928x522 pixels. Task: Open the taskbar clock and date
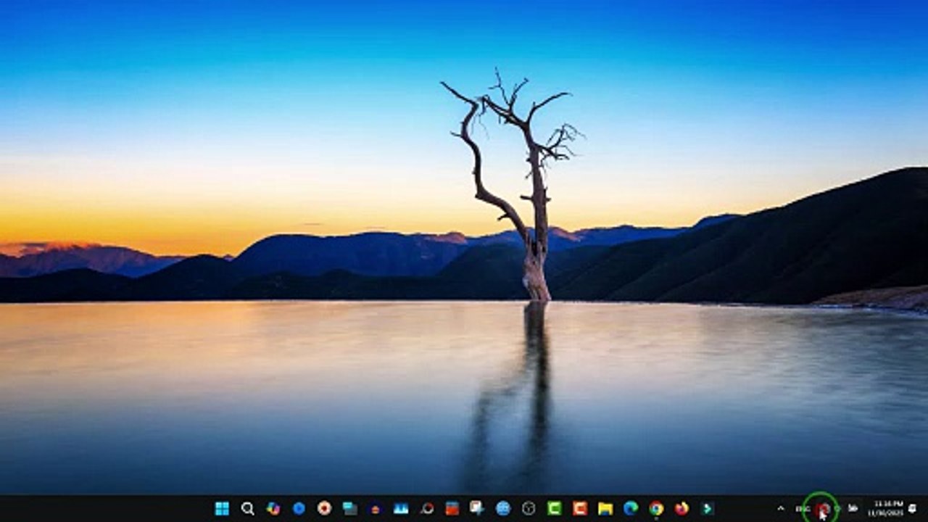point(885,508)
